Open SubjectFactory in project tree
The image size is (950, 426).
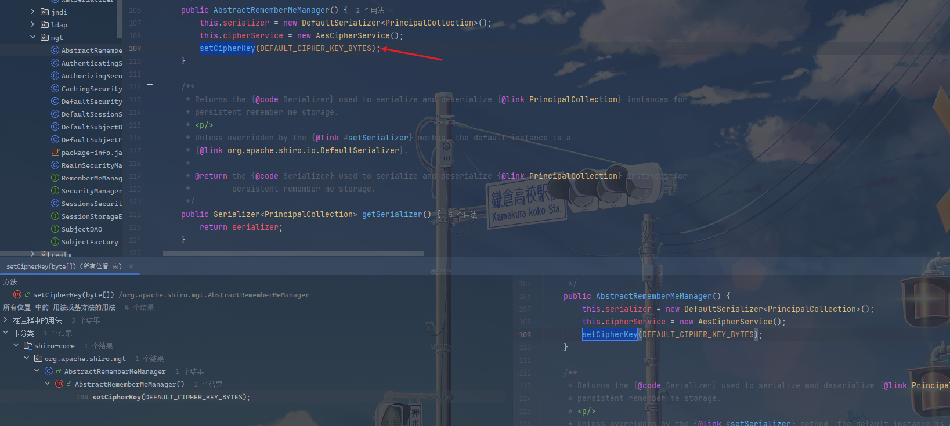(x=90, y=242)
